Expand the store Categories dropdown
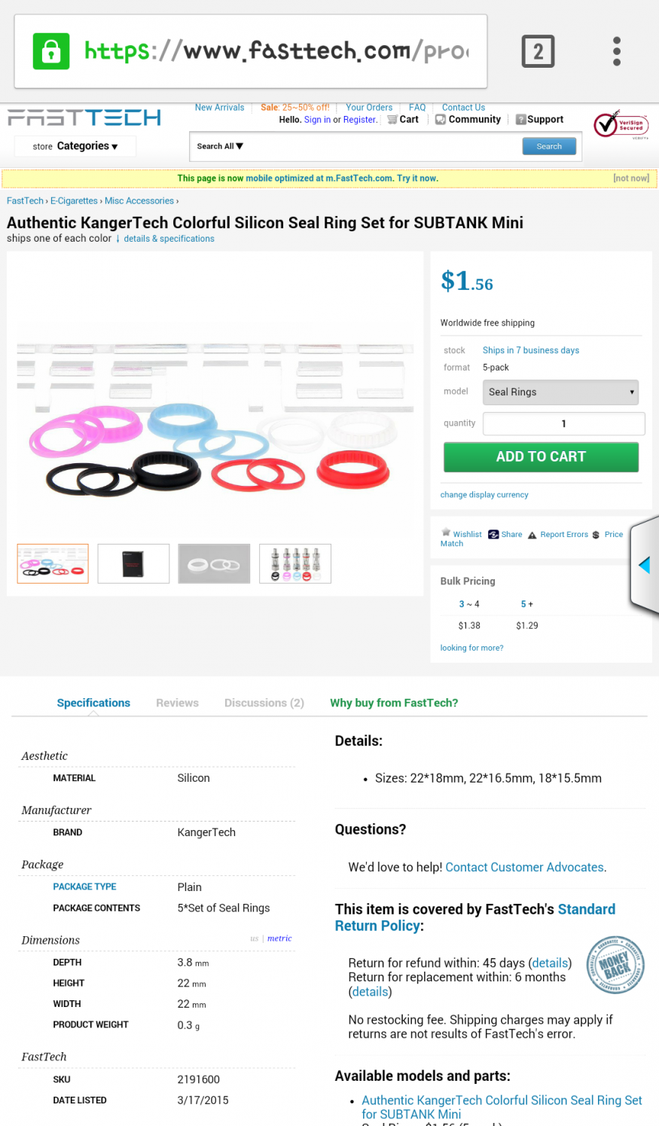This screenshot has width=659, height=1126. tap(75, 146)
